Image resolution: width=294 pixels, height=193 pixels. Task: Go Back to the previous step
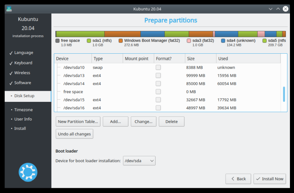(x=238, y=179)
